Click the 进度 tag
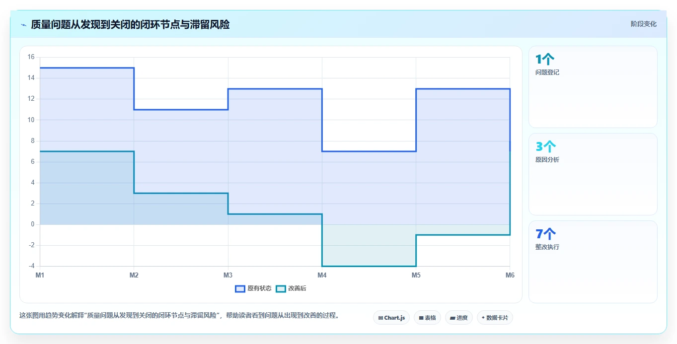Image resolution: width=677 pixels, height=344 pixels. pos(459,318)
